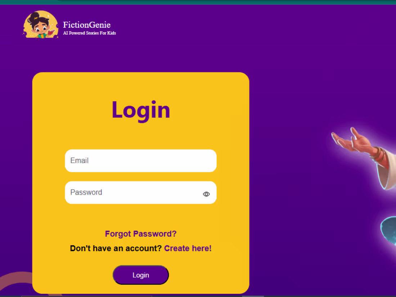Show password using the eye icon
The image size is (396, 297).
[x=206, y=194]
